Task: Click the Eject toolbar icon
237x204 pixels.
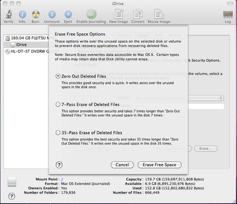Action: [x=68, y=14]
